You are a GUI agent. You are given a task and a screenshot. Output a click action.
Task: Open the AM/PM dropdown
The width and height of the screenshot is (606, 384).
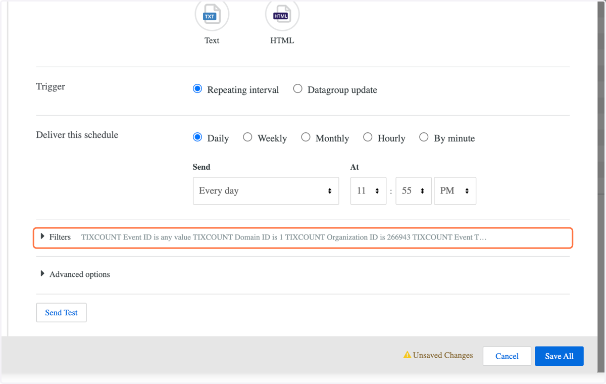pyautogui.click(x=455, y=191)
